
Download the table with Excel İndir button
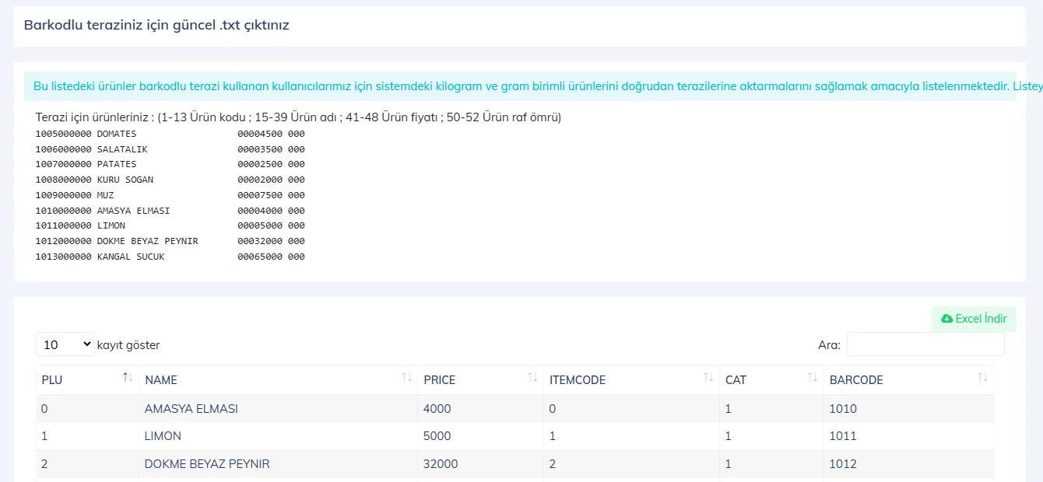[974, 319]
